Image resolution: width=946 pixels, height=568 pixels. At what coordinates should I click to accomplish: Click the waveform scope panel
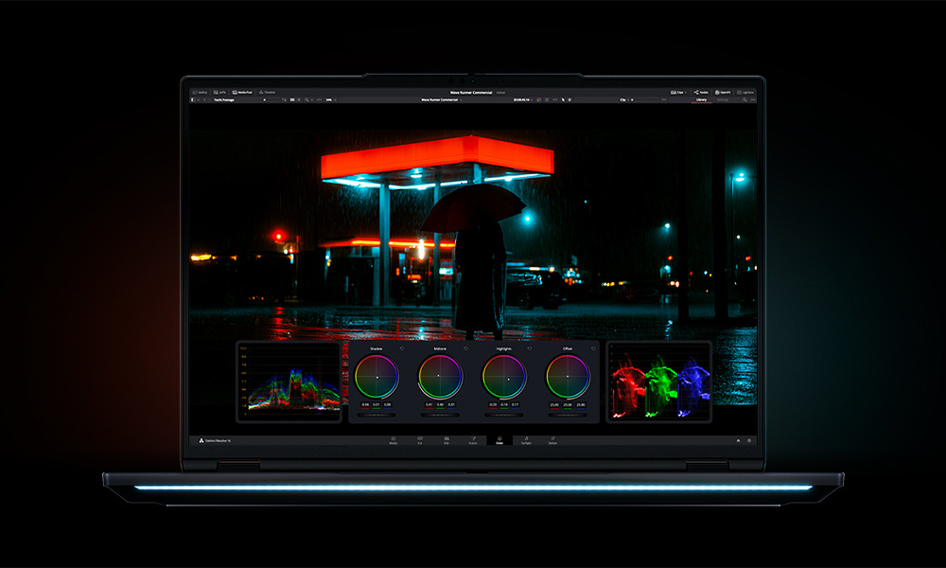pos(289,382)
